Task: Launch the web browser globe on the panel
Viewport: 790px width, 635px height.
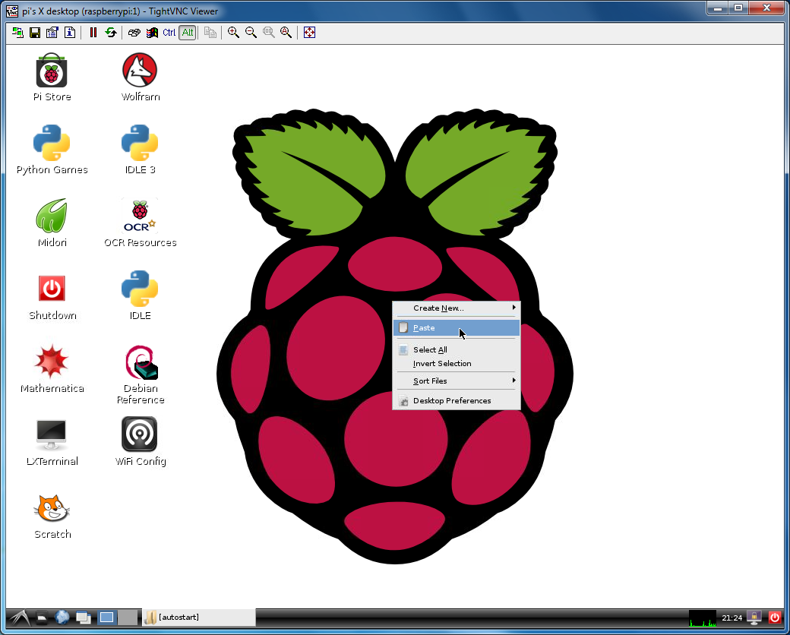Action: click(x=62, y=618)
